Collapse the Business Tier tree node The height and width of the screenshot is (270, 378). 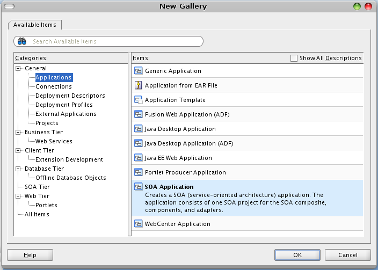pyautogui.click(x=19, y=132)
